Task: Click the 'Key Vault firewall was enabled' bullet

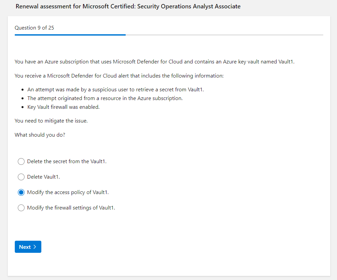Action: coord(64,107)
